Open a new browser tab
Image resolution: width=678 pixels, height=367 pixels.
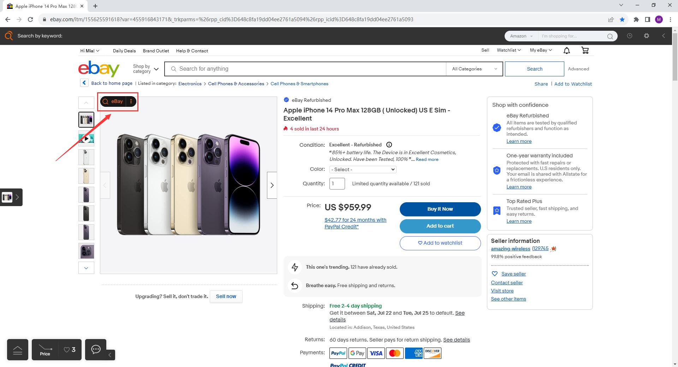(x=95, y=6)
